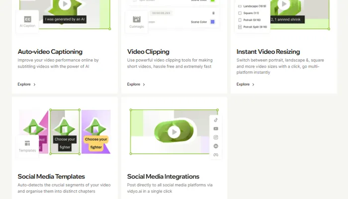
Task: Open Explore under Video Clipping
Action: pyautogui.click(x=136, y=85)
